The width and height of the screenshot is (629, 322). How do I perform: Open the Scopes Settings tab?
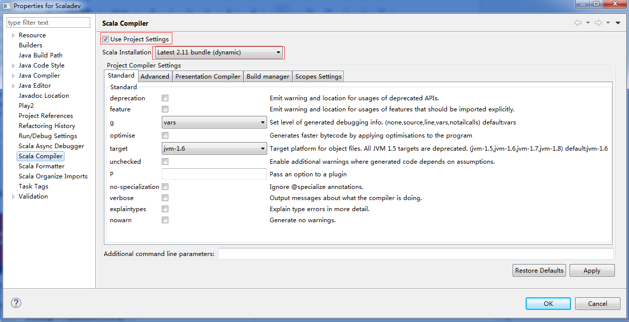(x=318, y=77)
